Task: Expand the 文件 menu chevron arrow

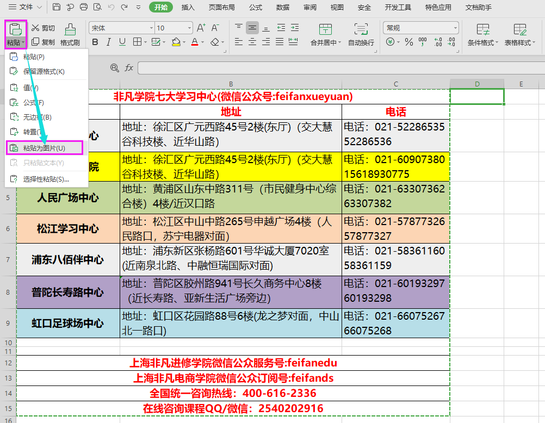Action: click(x=39, y=7)
